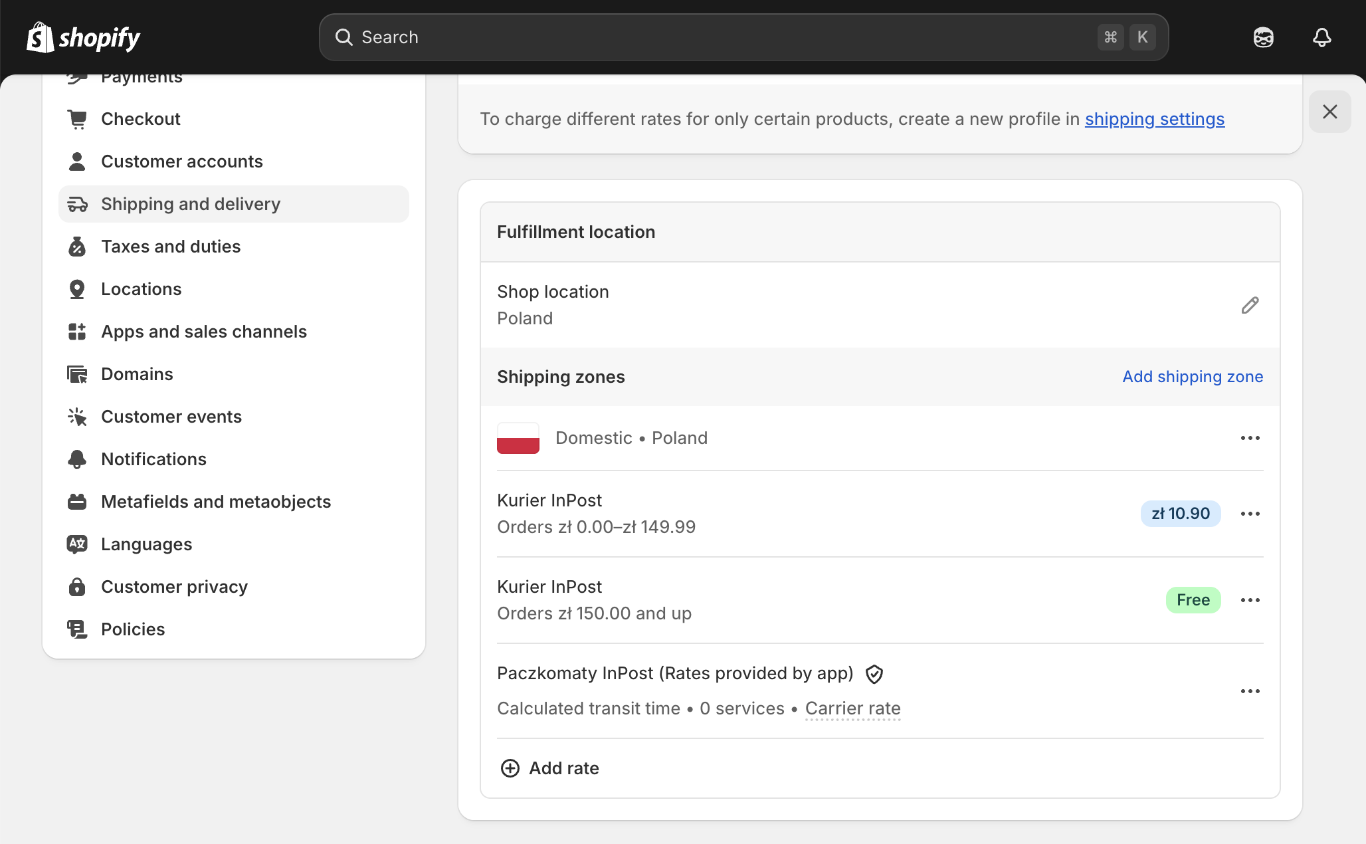The height and width of the screenshot is (844, 1366).
Task: Click the K shortcut key badge
Action: tap(1142, 37)
